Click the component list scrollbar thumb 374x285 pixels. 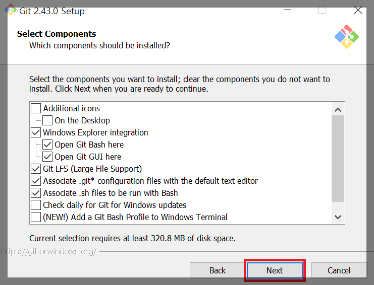pyautogui.click(x=338, y=159)
